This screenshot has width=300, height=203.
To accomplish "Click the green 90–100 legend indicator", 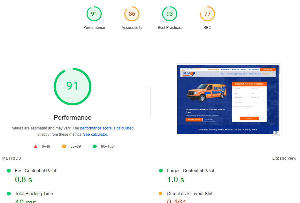I will coord(94,146).
